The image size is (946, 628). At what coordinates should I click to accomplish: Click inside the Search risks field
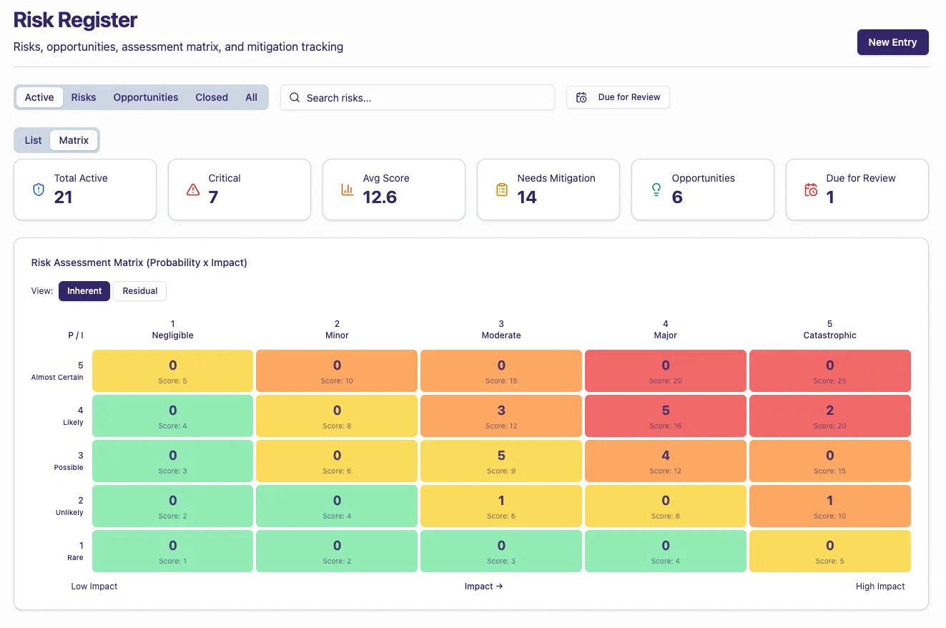pos(418,97)
